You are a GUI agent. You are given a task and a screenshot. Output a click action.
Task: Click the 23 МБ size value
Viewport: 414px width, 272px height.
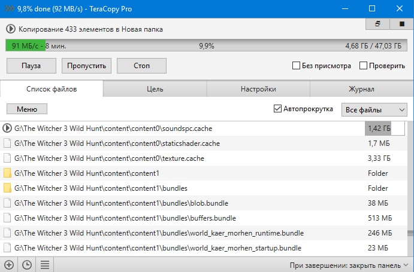click(378, 248)
